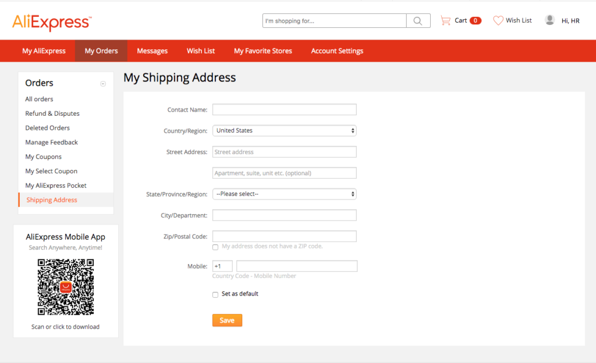
Task: Click the 'Orders' sidebar heading
Action: [x=39, y=83]
